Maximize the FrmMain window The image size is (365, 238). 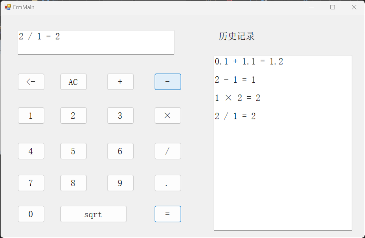pyautogui.click(x=333, y=7)
